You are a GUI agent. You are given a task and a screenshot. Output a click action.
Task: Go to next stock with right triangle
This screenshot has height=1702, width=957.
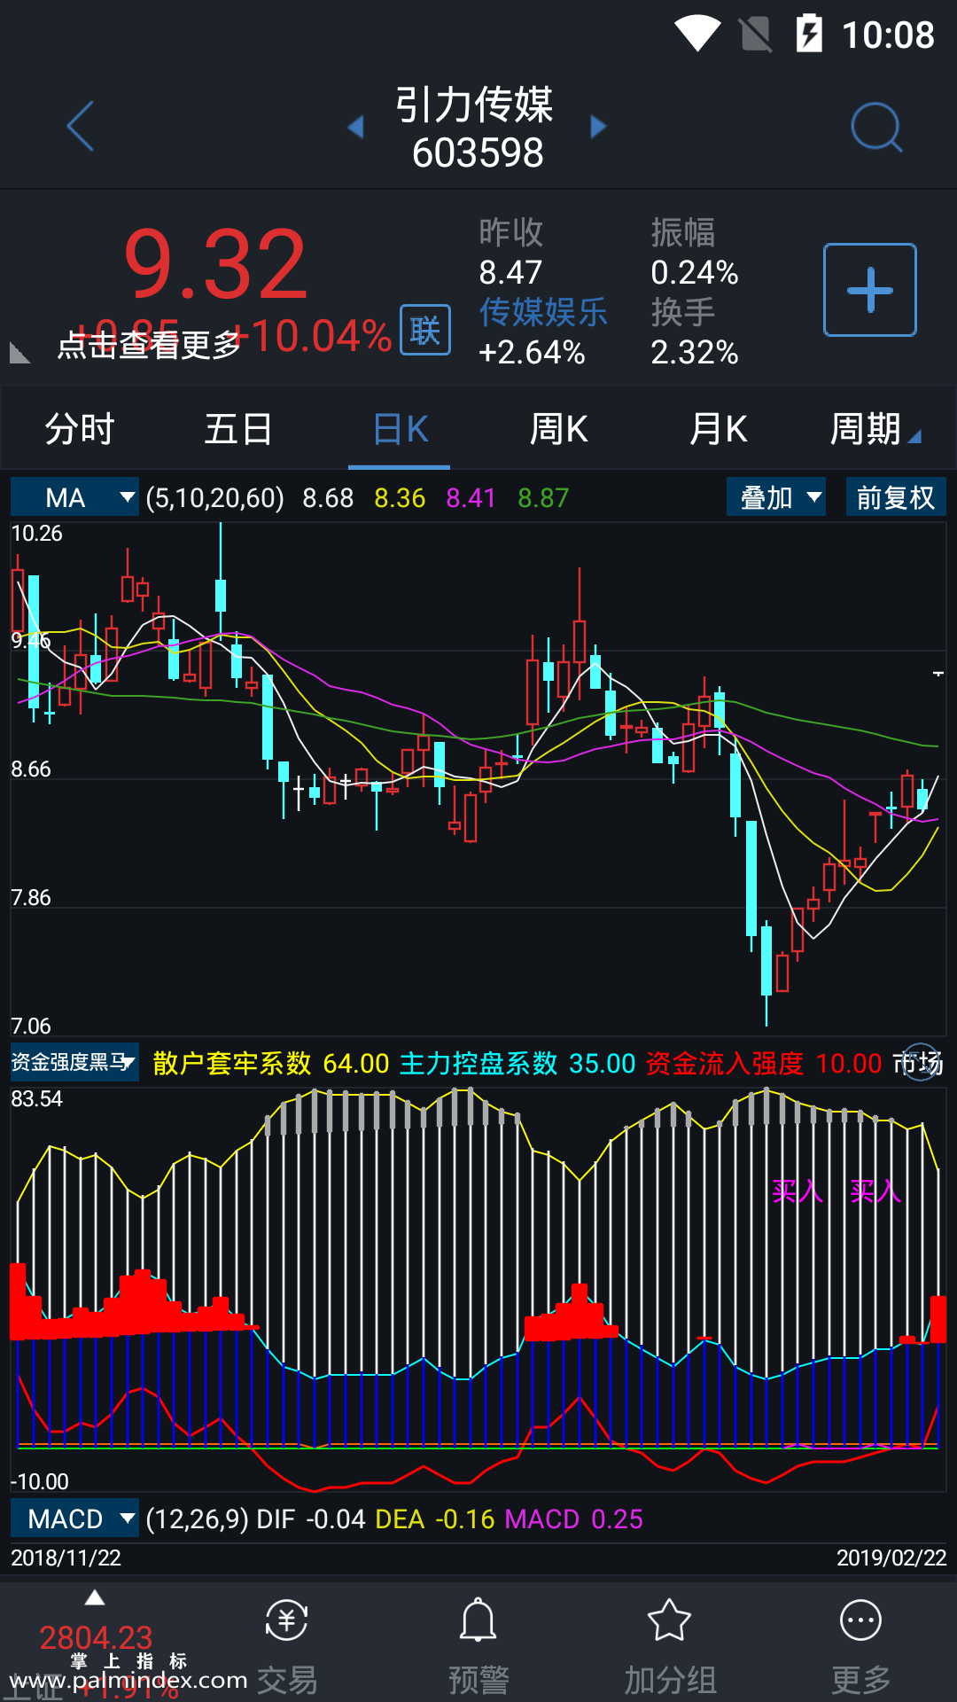click(x=598, y=127)
